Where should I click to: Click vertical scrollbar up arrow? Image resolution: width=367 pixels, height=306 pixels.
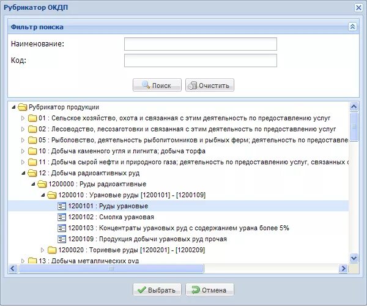point(354,107)
